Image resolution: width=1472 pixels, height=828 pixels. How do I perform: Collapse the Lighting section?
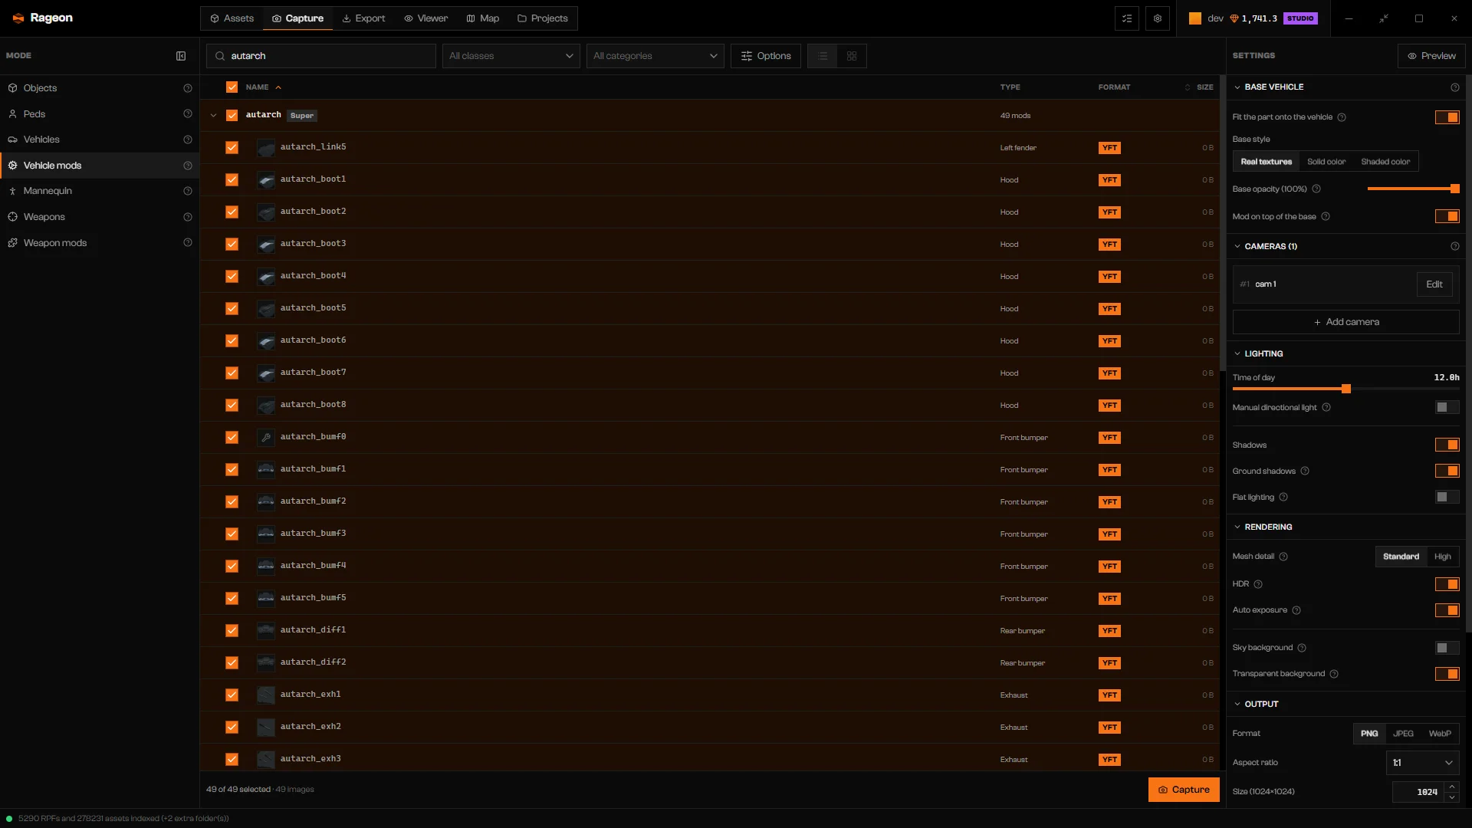pos(1237,354)
